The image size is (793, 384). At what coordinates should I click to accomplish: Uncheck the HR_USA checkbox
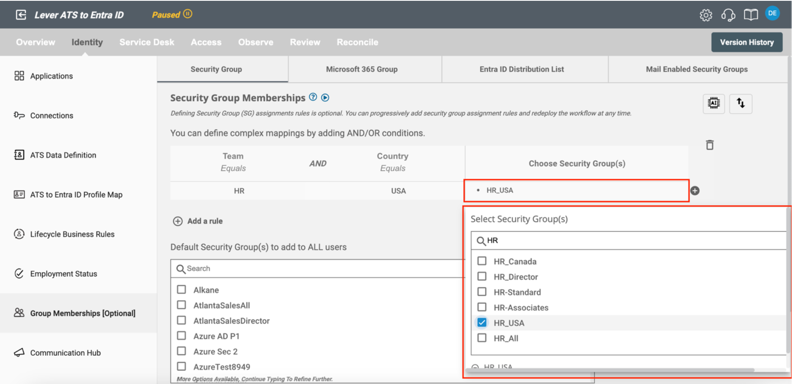click(482, 323)
